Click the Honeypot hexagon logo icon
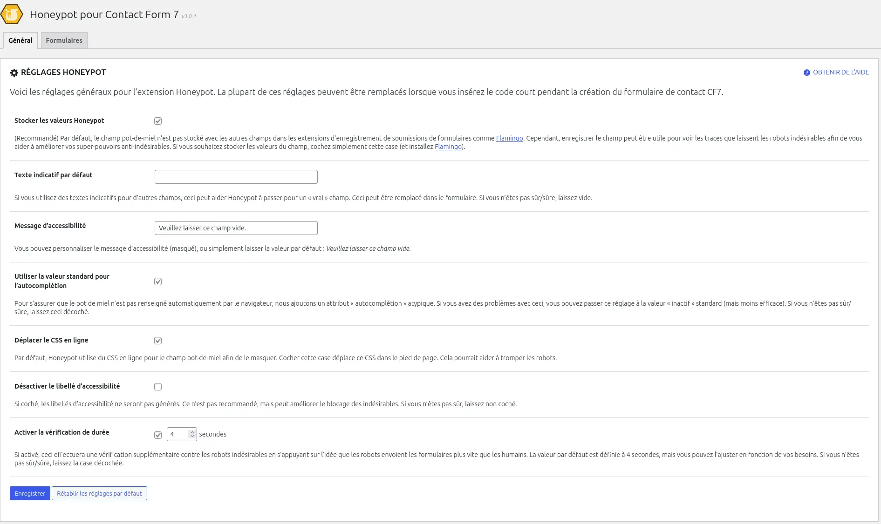 coord(12,14)
